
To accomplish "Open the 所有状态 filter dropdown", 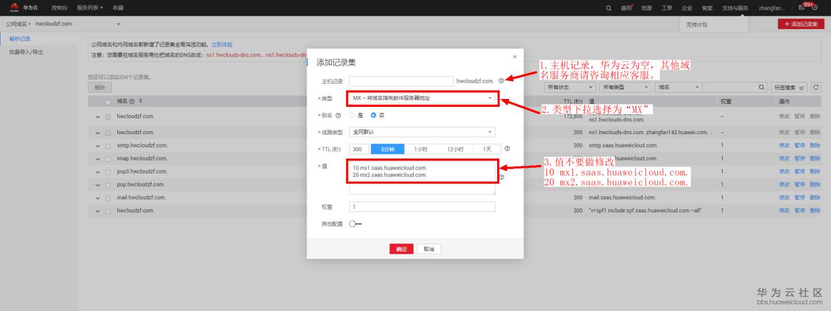I will (570, 87).
